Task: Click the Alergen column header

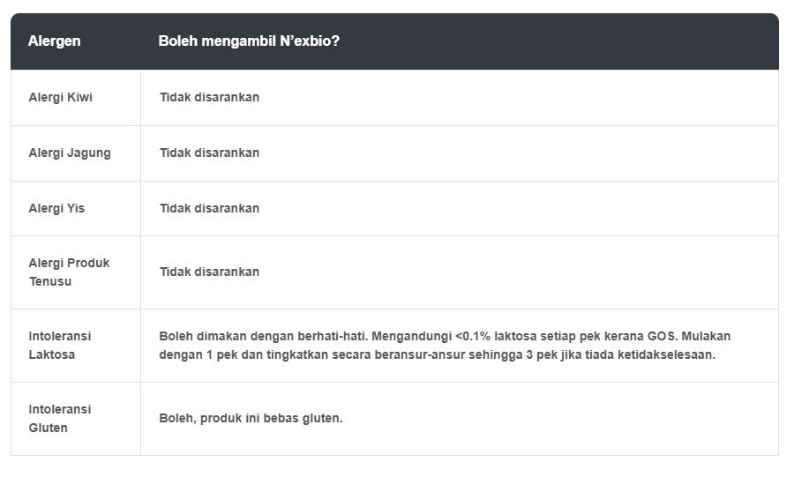Action: point(54,41)
